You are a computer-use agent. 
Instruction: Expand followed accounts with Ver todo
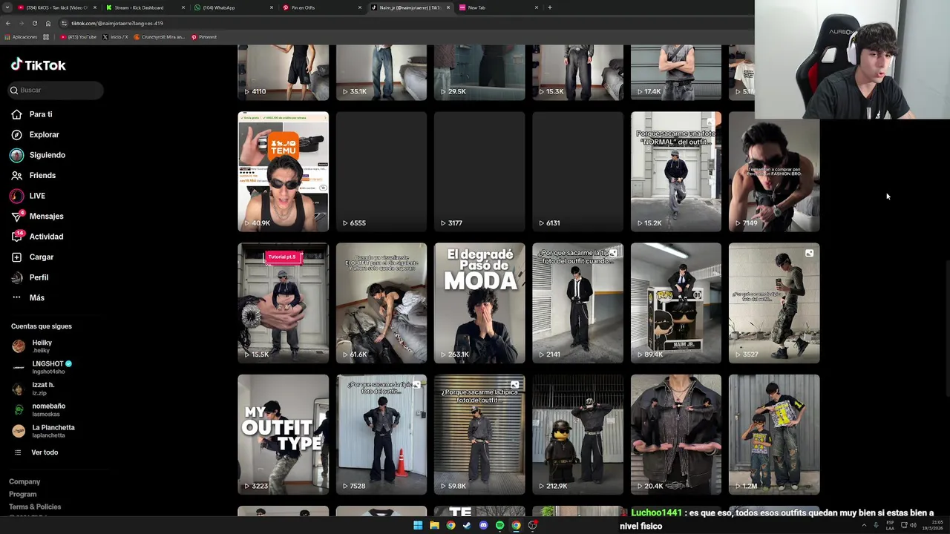coord(36,452)
